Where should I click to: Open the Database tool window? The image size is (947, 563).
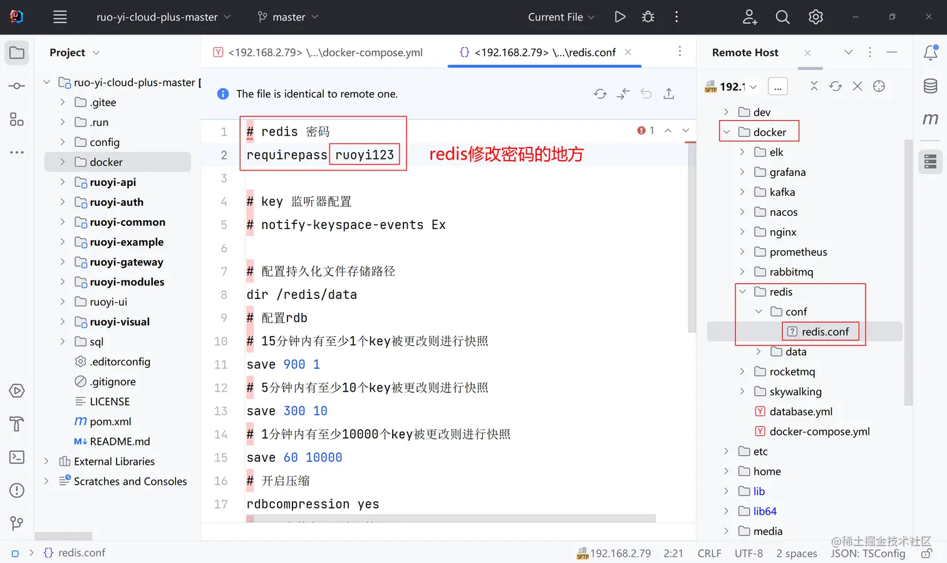tap(931, 86)
